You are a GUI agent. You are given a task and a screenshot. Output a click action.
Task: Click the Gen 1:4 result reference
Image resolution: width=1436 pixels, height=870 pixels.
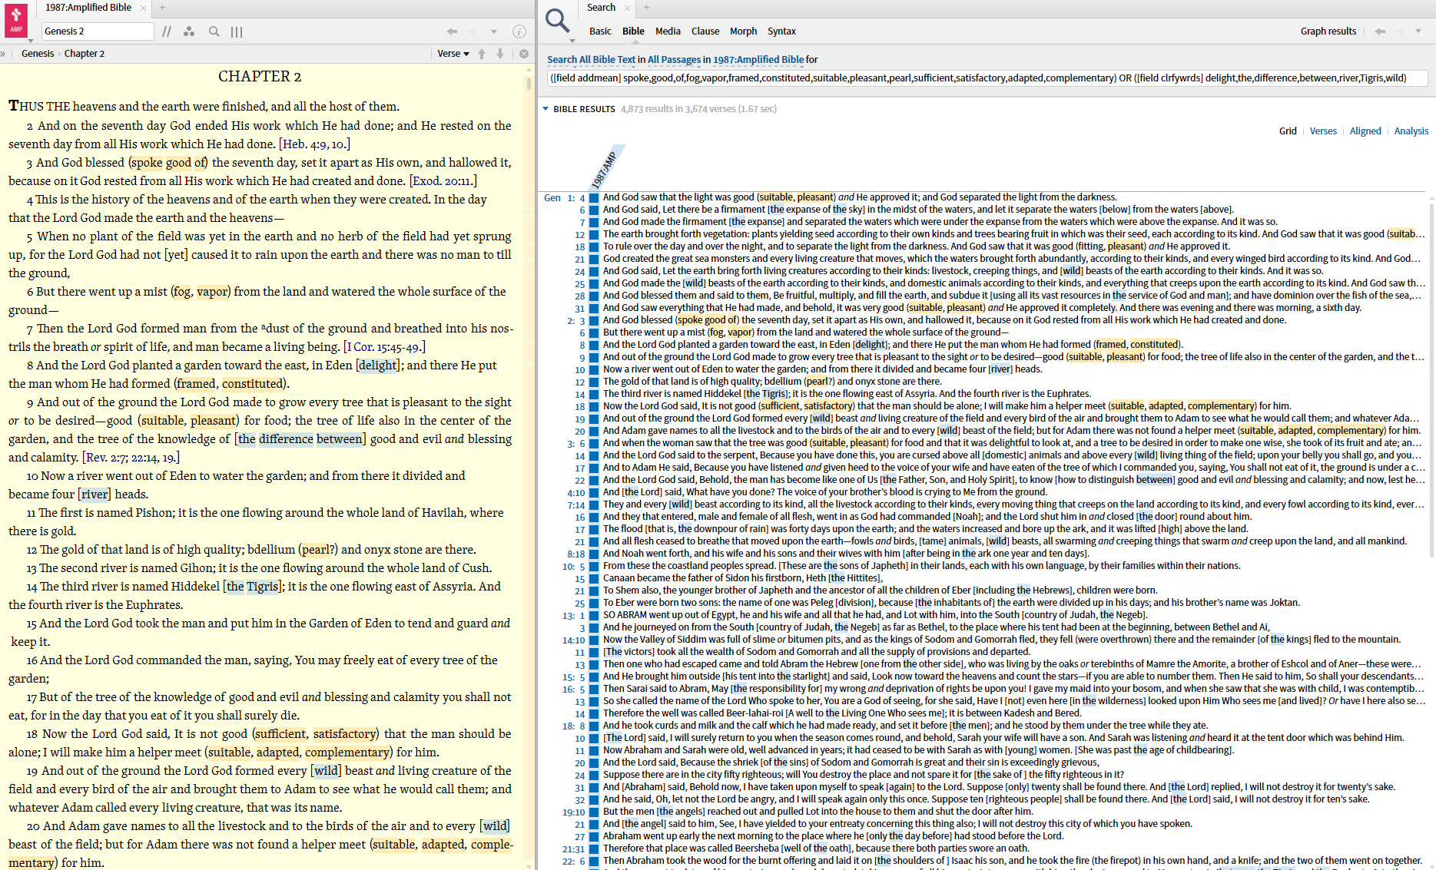click(565, 198)
